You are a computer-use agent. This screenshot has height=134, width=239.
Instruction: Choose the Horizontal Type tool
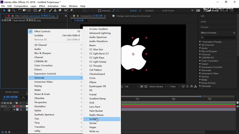(x=45, y=10)
